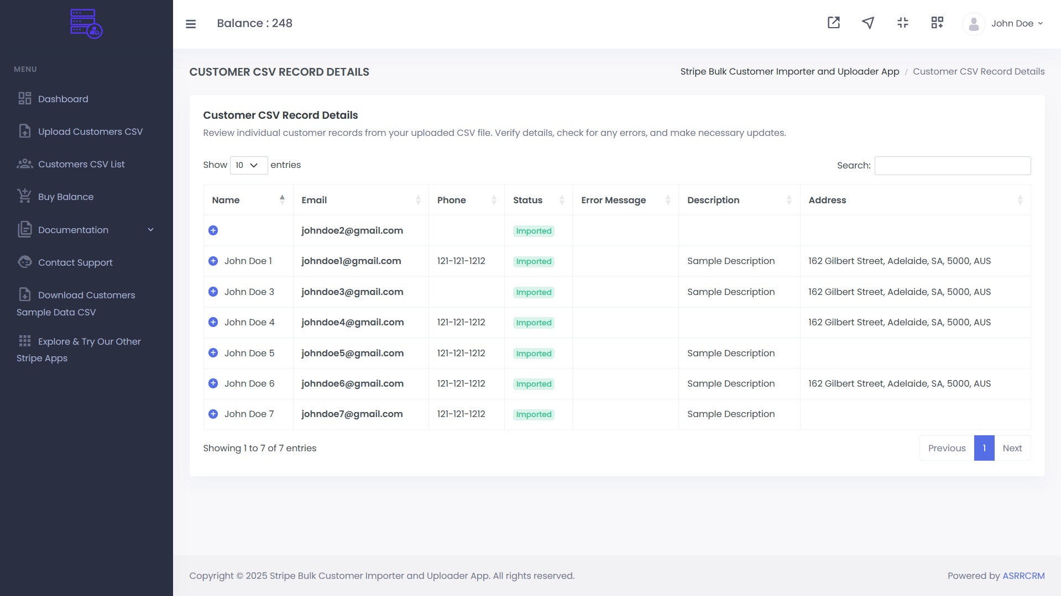Expand the Documentation menu
1061x596 pixels.
point(73,230)
